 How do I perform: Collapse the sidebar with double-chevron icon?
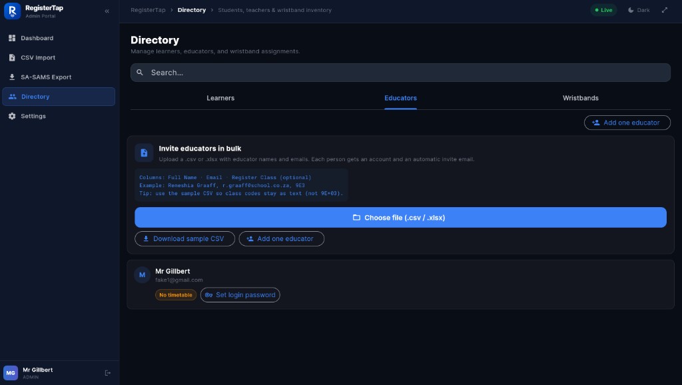click(107, 11)
